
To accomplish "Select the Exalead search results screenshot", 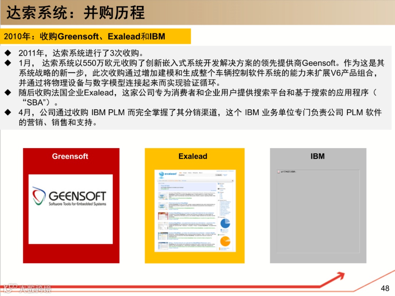I will pyautogui.click(x=195, y=211).
